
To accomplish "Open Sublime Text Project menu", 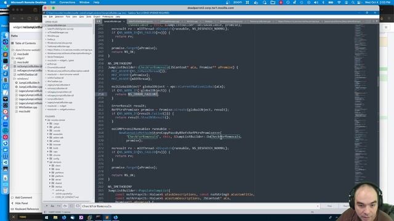I will point(97,17).
